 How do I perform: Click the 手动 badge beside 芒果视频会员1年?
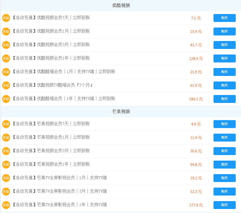[6, 165]
